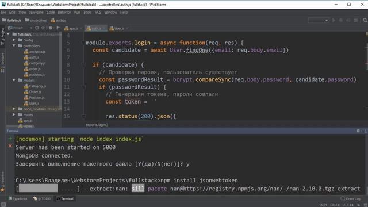The width and height of the screenshot is (368, 207).
Task: Open Terminal panel settings gear
Action: click(x=359, y=131)
